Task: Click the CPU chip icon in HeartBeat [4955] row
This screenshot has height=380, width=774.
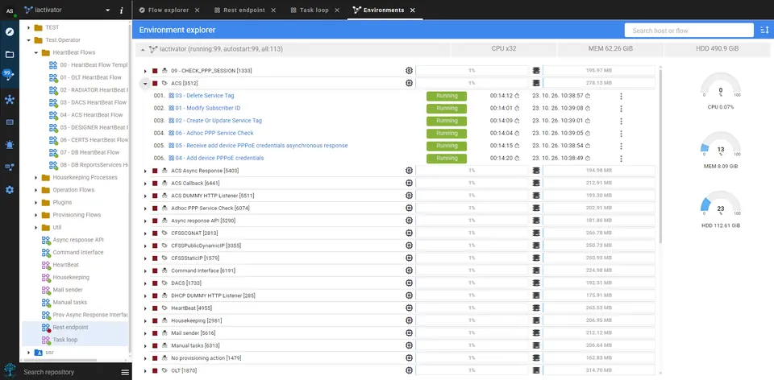Action: pyautogui.click(x=409, y=308)
